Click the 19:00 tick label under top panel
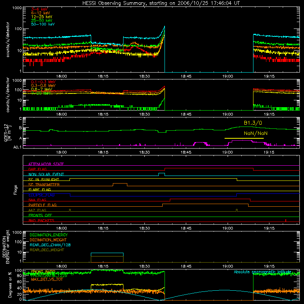This screenshot has height=304, width=304. click(228, 76)
